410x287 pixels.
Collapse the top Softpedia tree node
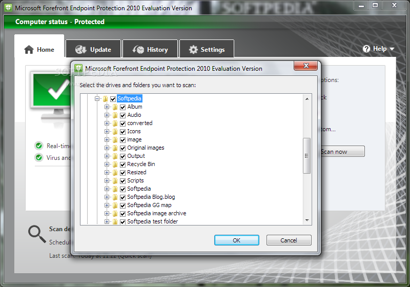(97, 98)
